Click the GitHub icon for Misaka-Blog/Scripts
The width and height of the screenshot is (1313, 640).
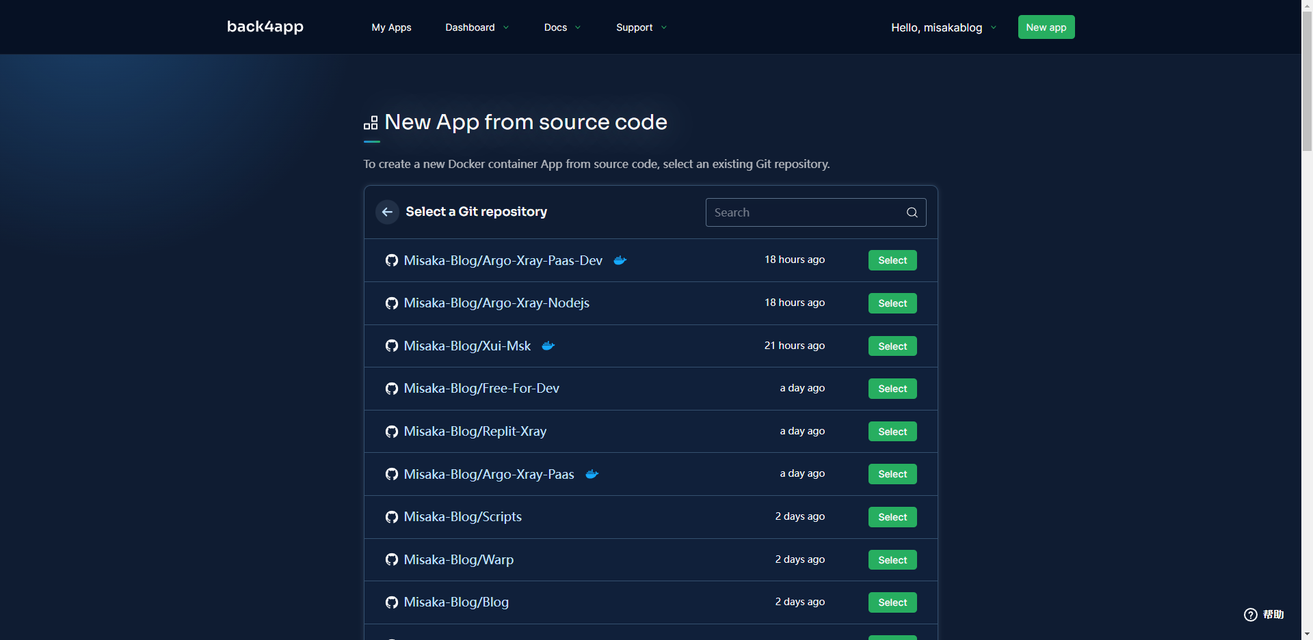pyautogui.click(x=392, y=517)
